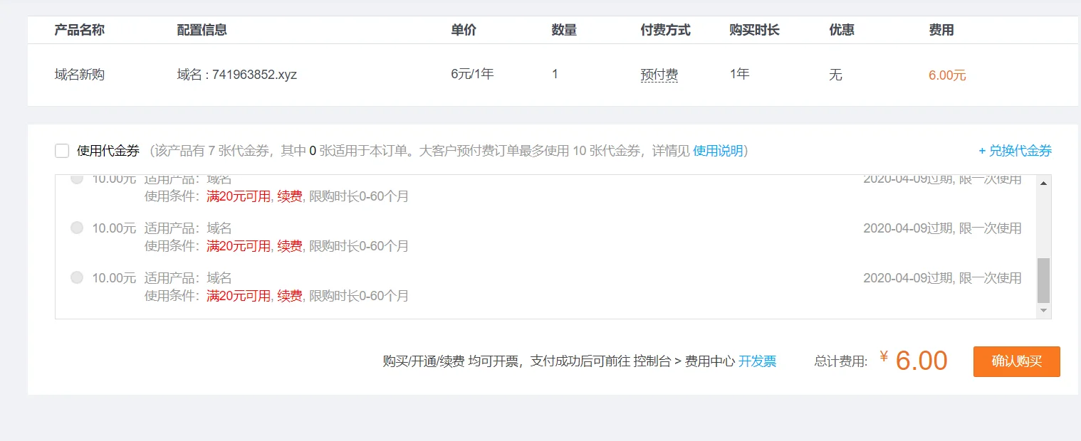
Task: Click the orange 6.00元 fee cell
Action: pos(947,75)
